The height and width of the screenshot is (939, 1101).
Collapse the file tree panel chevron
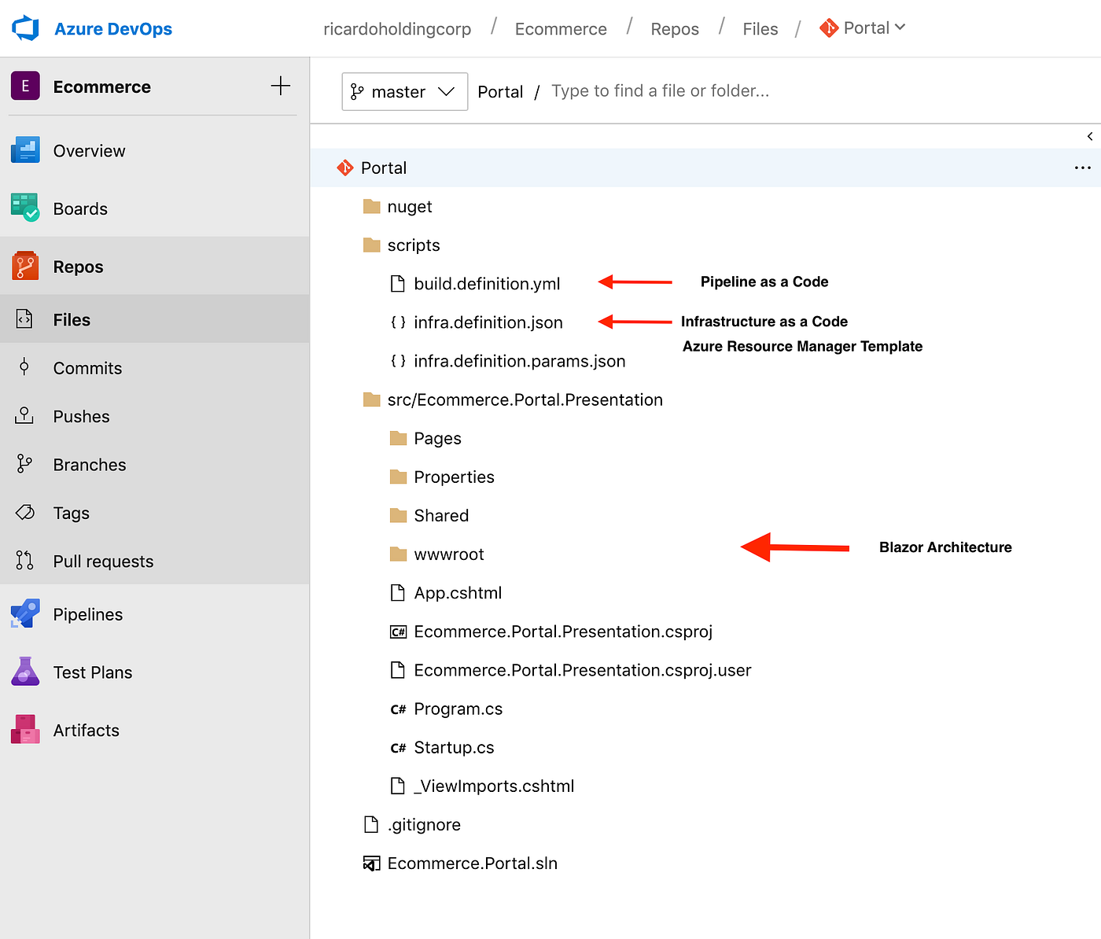click(1090, 135)
